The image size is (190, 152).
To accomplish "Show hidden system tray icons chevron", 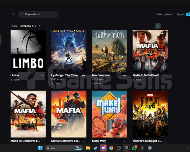I will pos(187,148).
